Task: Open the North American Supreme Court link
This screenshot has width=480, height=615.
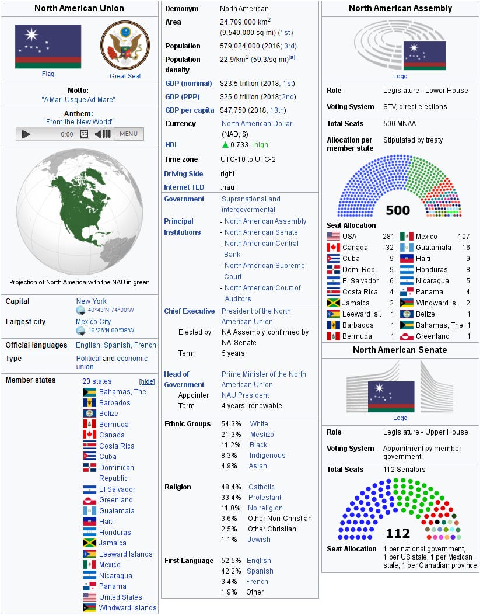Action: pyautogui.click(x=264, y=271)
